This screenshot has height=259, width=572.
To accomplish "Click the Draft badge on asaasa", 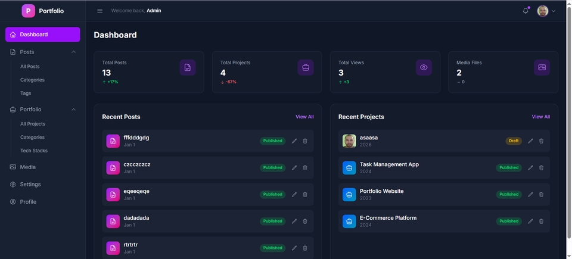I will coord(513,141).
